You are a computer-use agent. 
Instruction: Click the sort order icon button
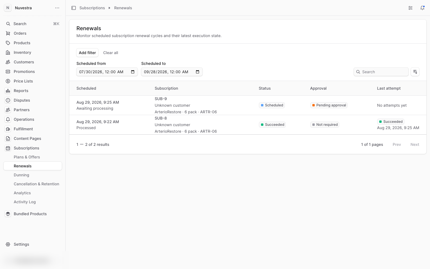click(415, 72)
